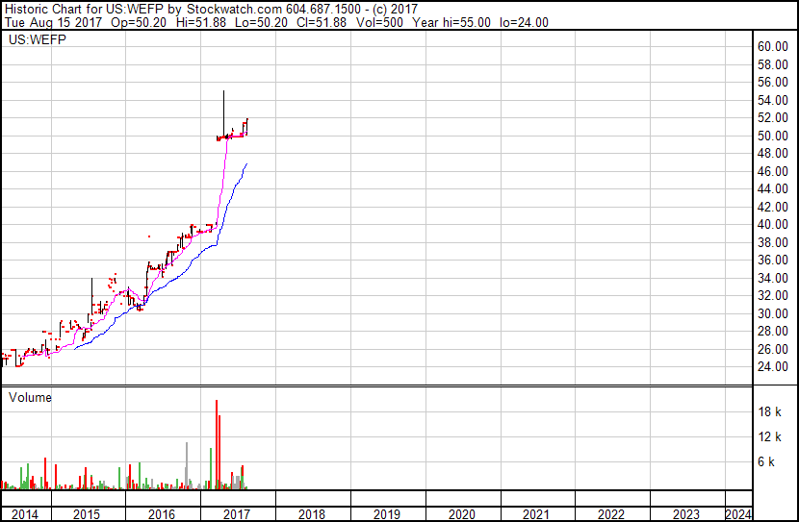Click the 34.00 price axis value

772,278
